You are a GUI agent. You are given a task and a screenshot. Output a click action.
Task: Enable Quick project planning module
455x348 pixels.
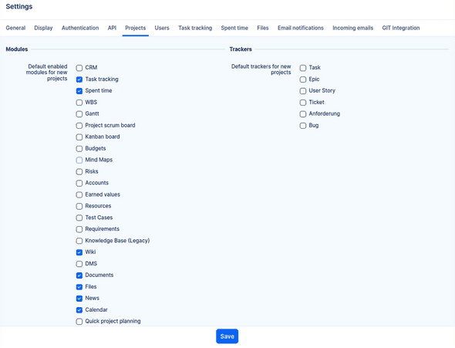click(x=79, y=321)
